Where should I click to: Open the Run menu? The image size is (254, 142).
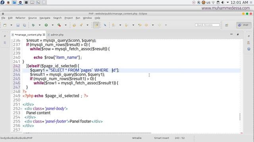[78, 18]
